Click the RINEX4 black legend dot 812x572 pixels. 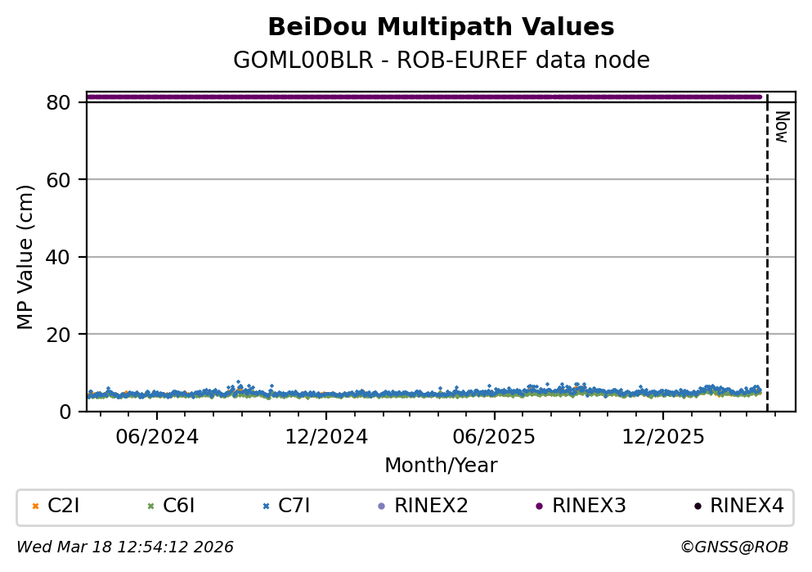point(697,507)
